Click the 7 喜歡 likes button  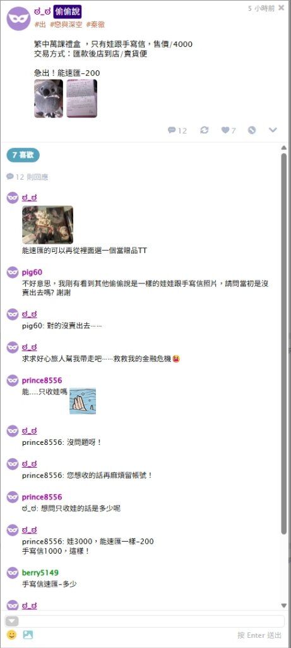[23, 155]
